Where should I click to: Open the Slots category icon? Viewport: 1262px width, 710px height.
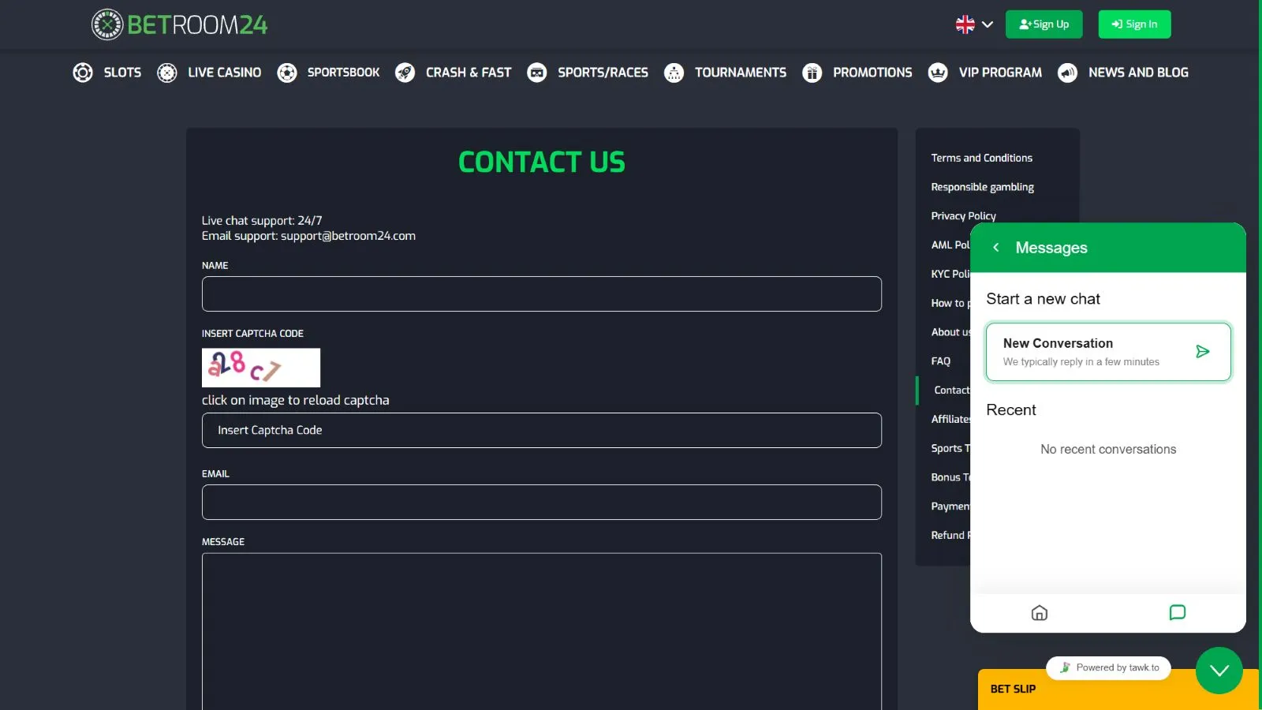(83, 73)
